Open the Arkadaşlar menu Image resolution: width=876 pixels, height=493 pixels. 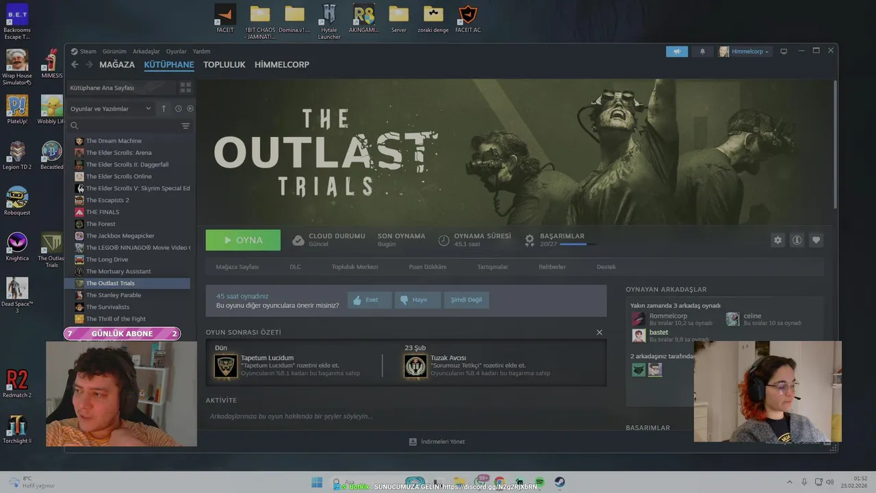146,51
